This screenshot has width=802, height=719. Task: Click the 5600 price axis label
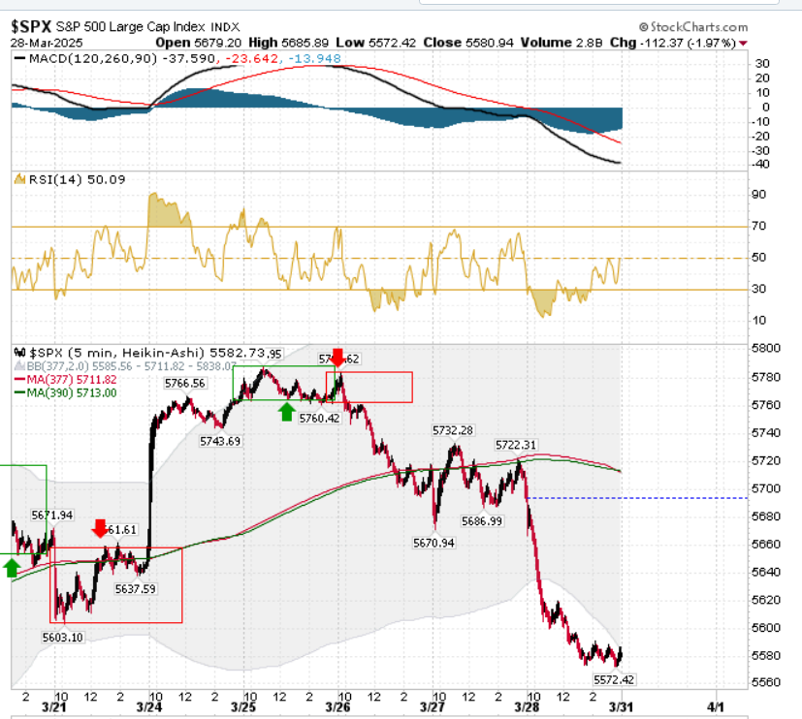tap(766, 628)
